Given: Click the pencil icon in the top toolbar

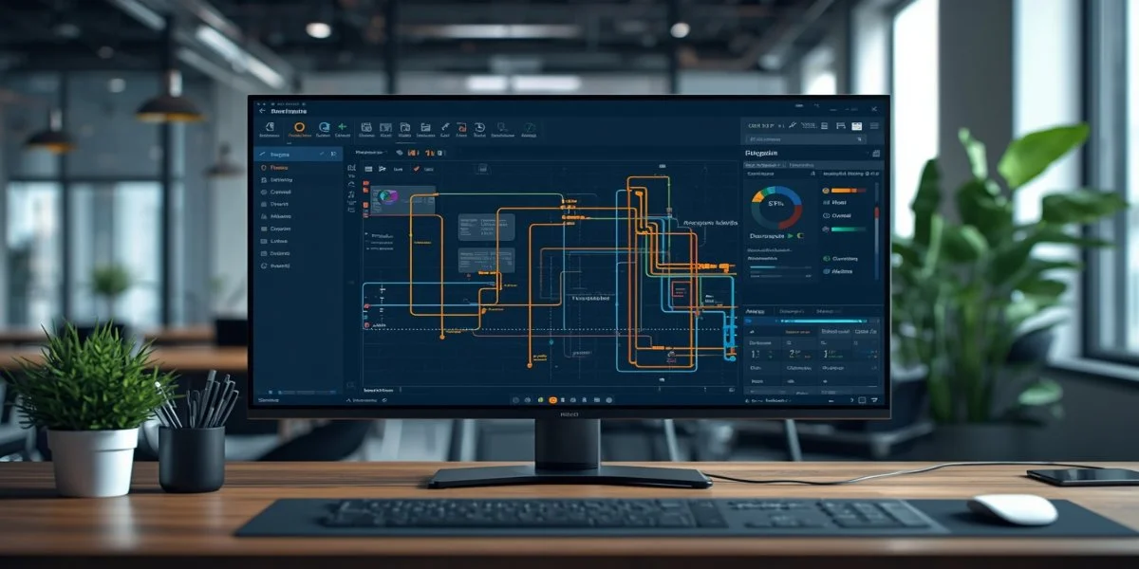Looking at the screenshot, I should click(x=444, y=127).
